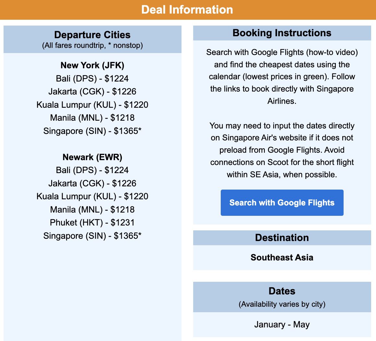Click the Deal Information title banner
Image resolution: width=376 pixels, height=341 pixels.
point(188,10)
